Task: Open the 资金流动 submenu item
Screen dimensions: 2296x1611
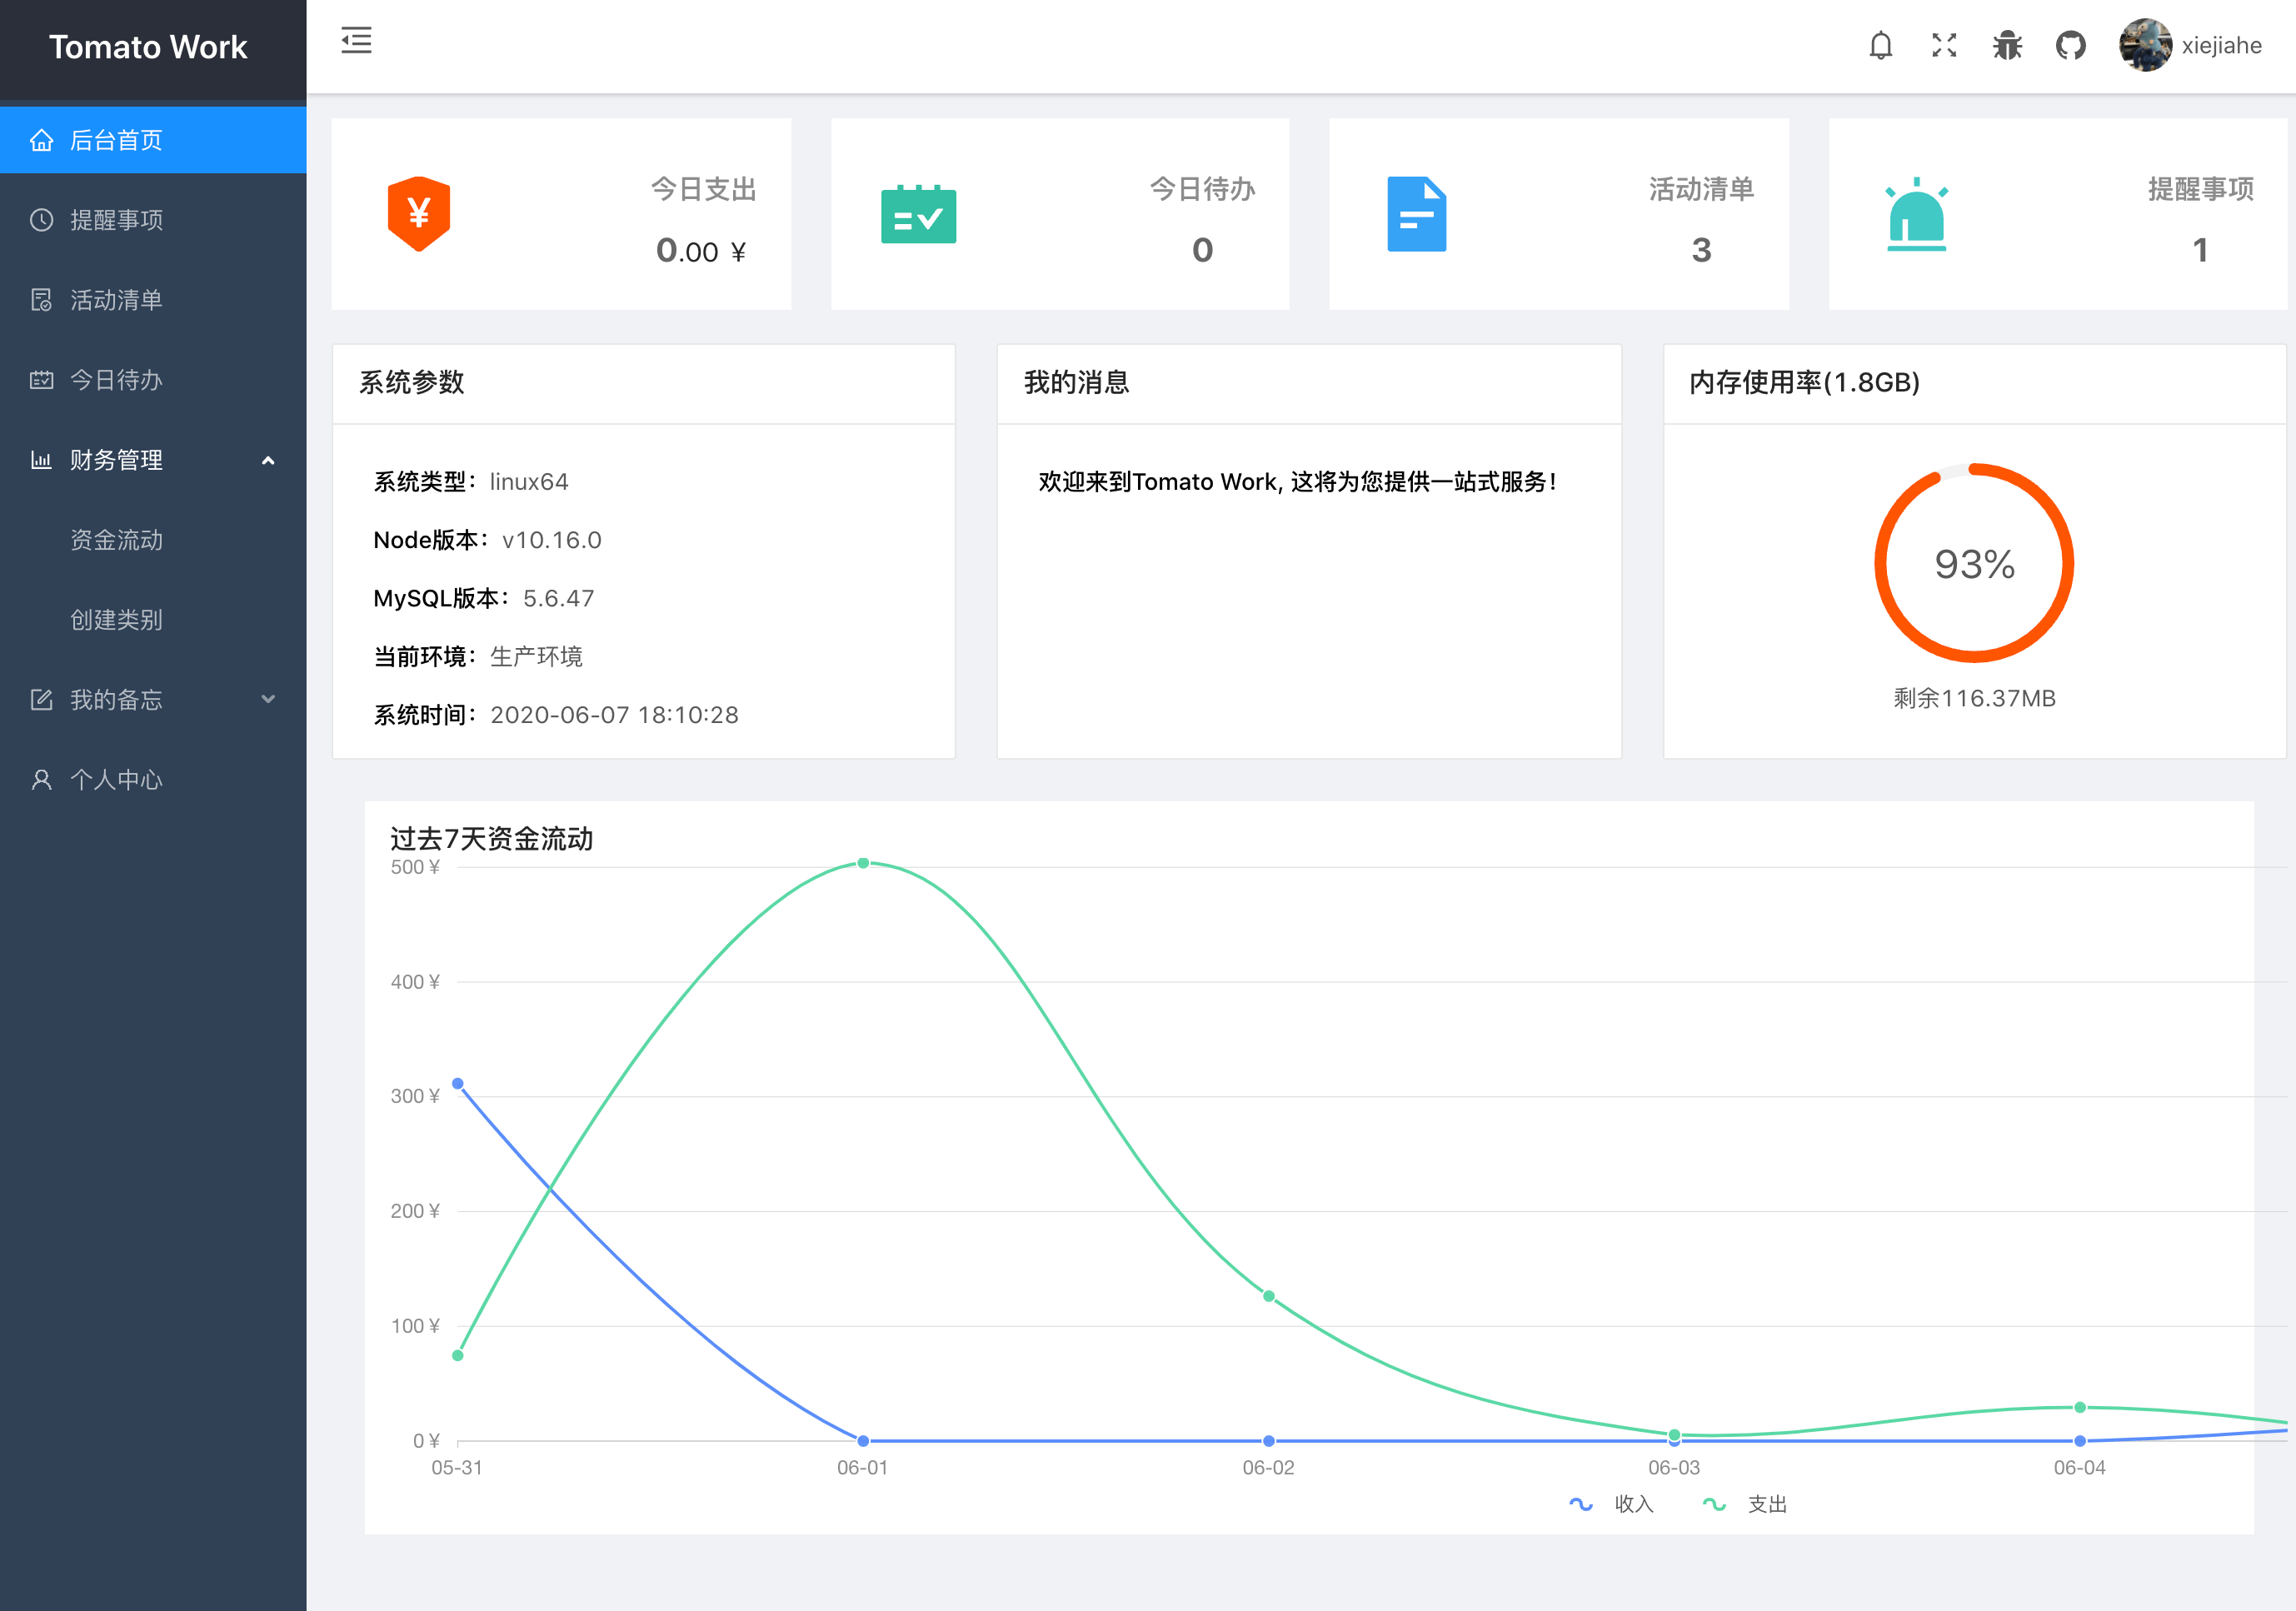Action: [116, 540]
